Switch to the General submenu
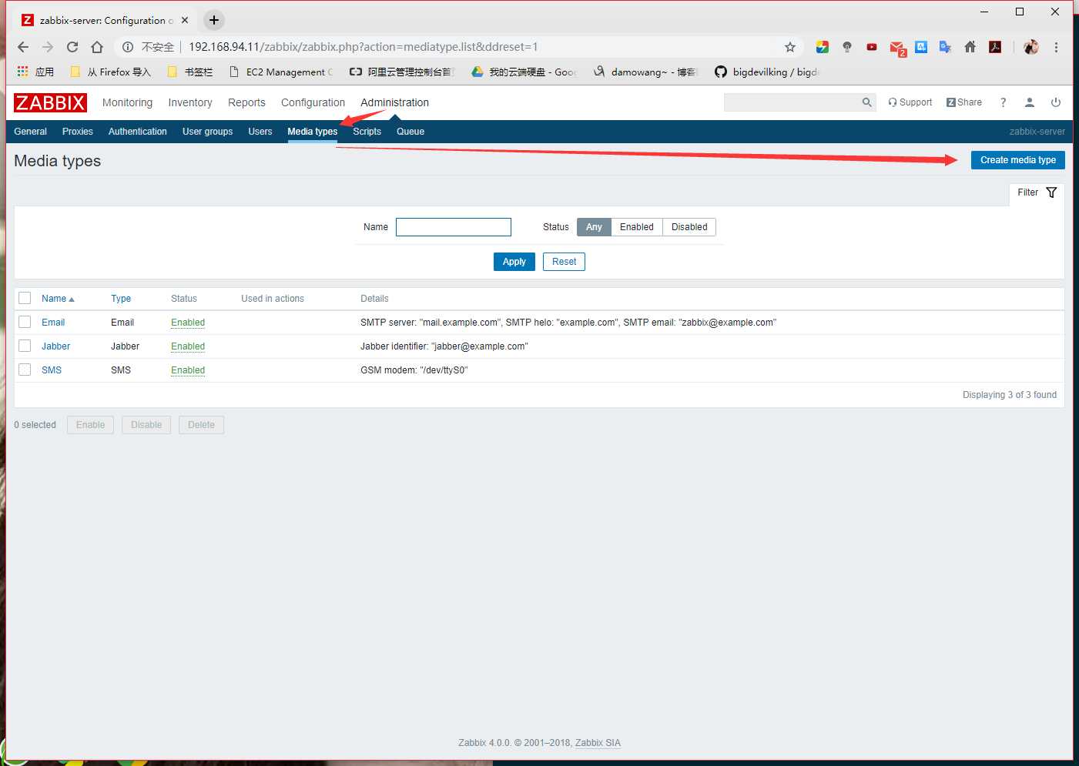This screenshot has width=1079, height=766. pos(30,132)
